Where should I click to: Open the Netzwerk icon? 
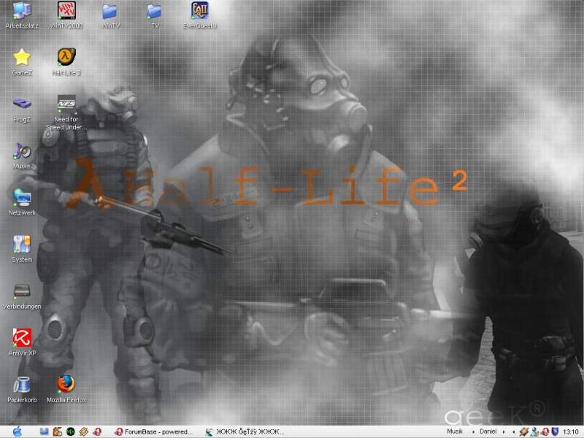[22, 203]
